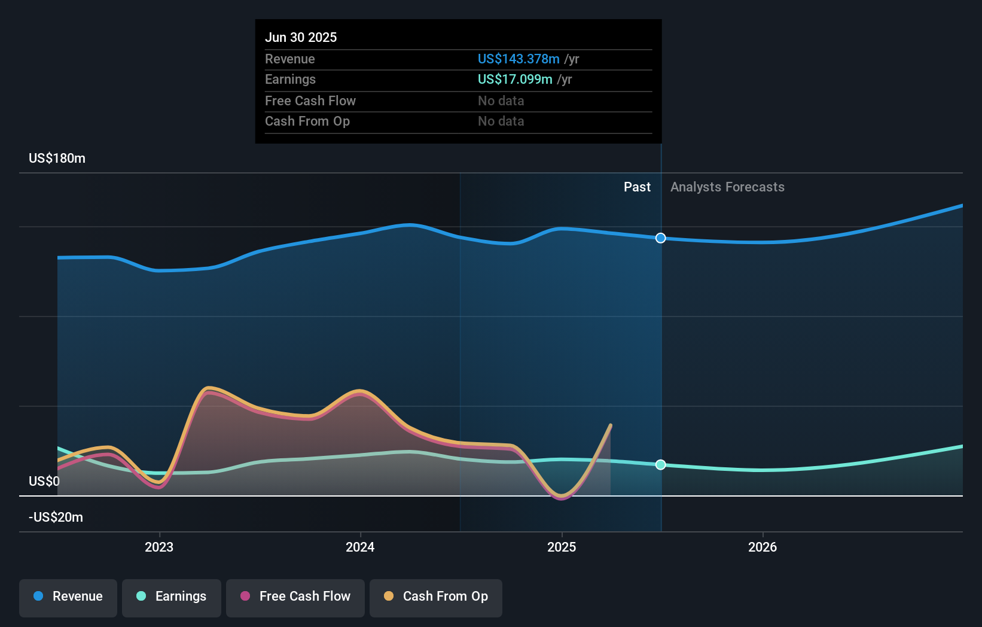
Task: Switch to the Past section of chart
Action: tap(637, 187)
